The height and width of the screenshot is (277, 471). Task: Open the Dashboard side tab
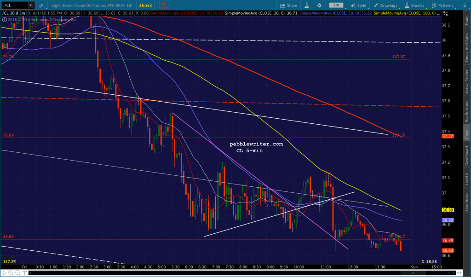pyautogui.click(x=467, y=156)
